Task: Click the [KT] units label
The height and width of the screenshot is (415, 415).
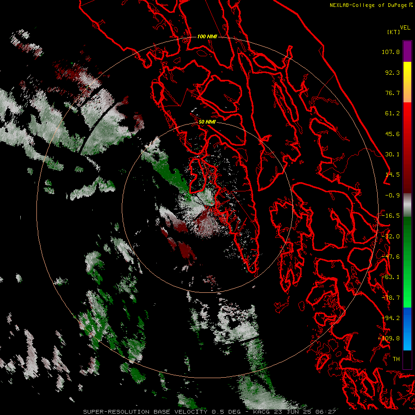Action: click(394, 32)
